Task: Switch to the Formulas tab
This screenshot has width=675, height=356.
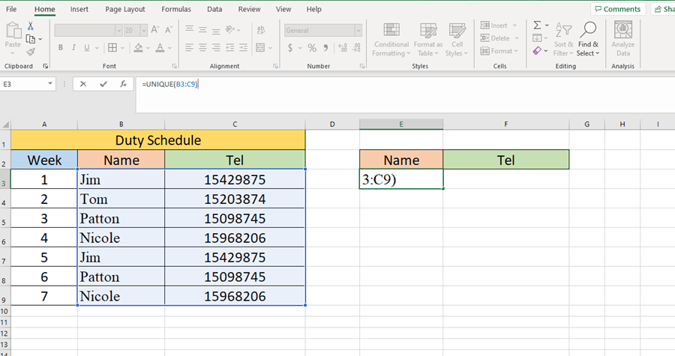Action: pos(176,9)
